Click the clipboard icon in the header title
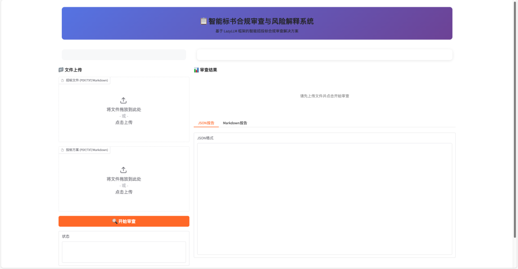 pos(203,21)
